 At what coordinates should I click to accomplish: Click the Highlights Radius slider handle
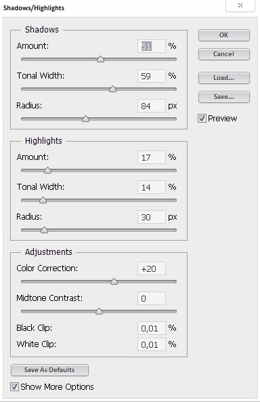pyautogui.click(x=44, y=230)
